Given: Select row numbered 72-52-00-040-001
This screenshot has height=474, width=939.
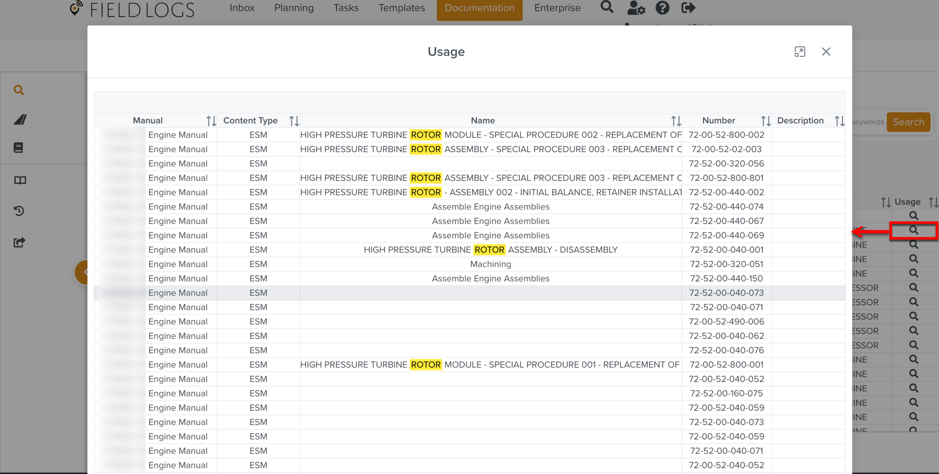Looking at the screenshot, I should coord(726,250).
